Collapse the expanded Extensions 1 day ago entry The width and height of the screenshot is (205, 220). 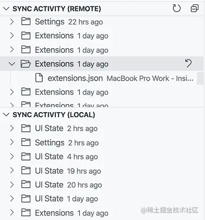click(x=12, y=64)
